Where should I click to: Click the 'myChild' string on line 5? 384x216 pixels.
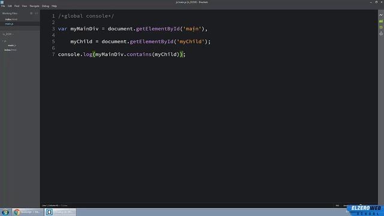click(x=190, y=41)
